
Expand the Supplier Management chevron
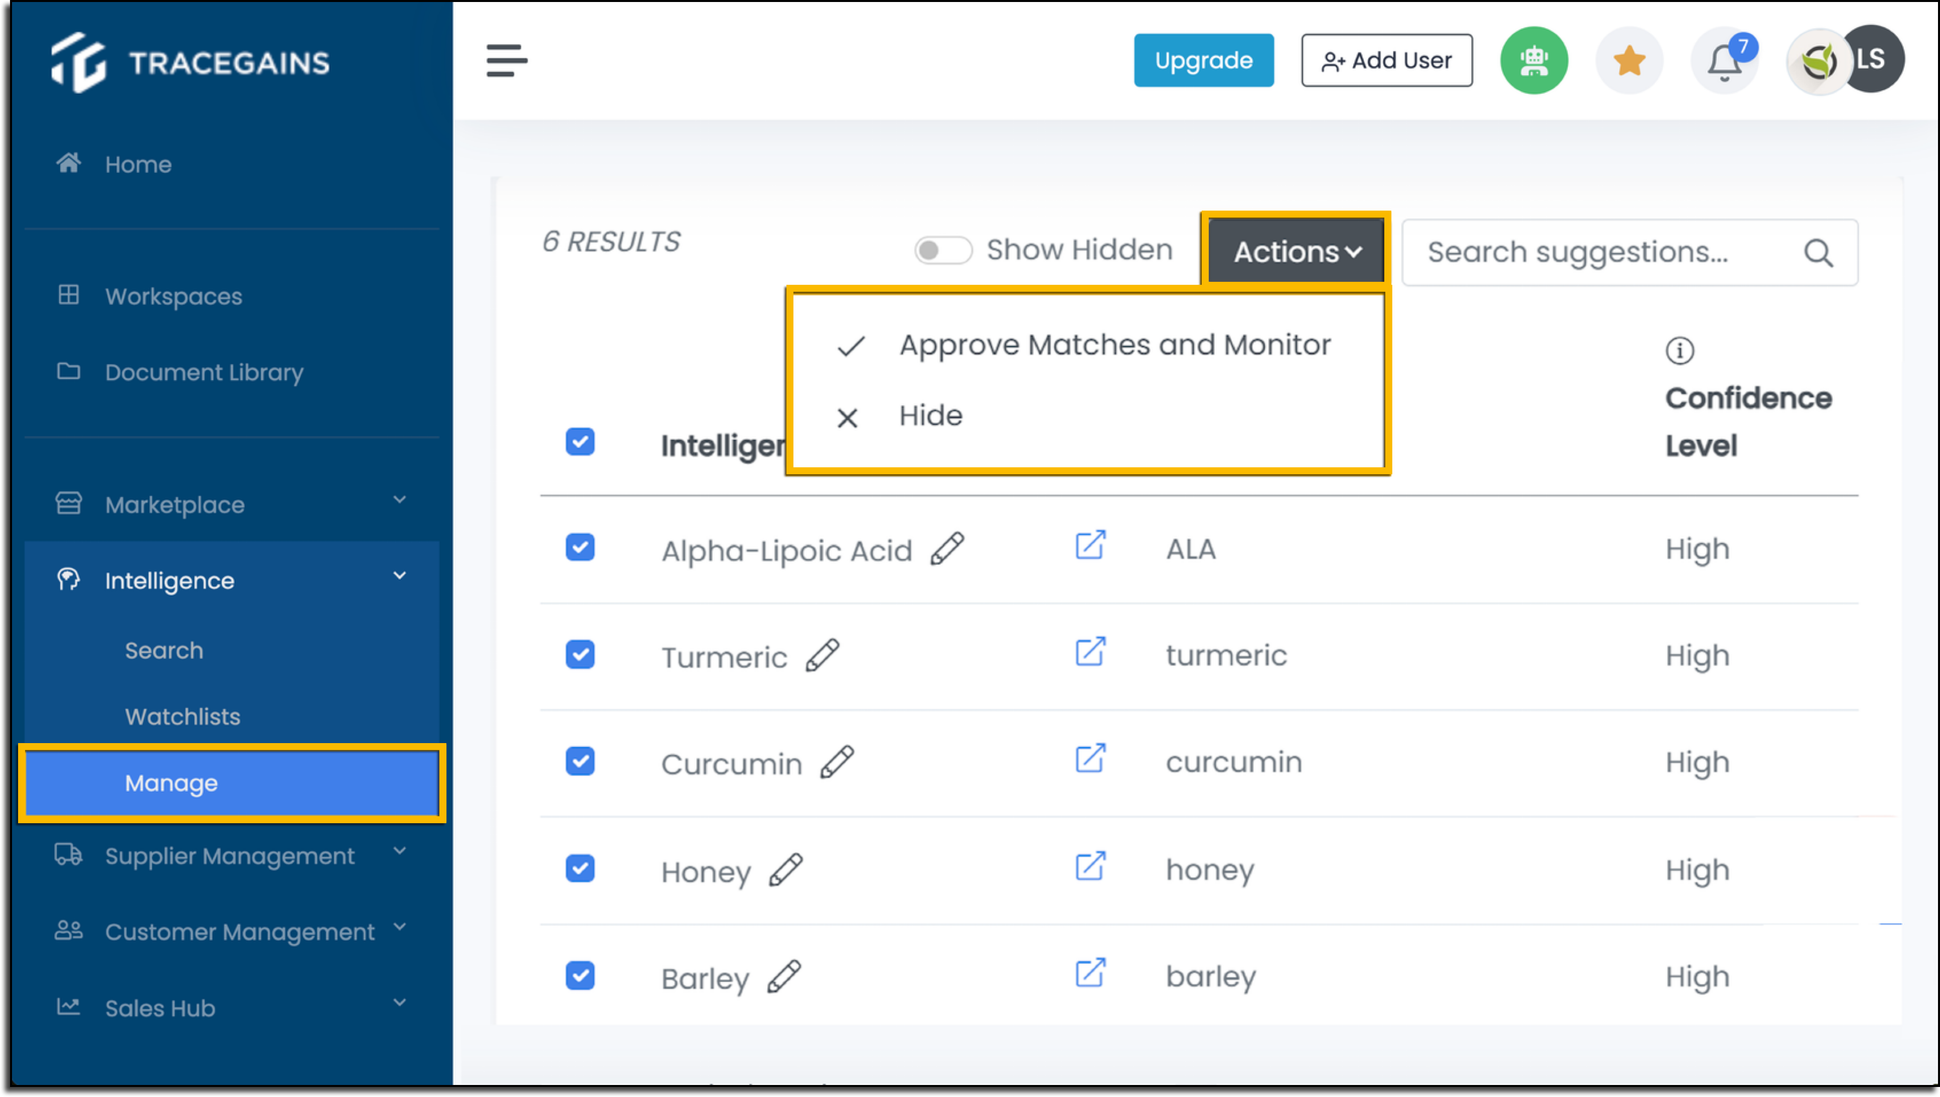pyautogui.click(x=399, y=851)
